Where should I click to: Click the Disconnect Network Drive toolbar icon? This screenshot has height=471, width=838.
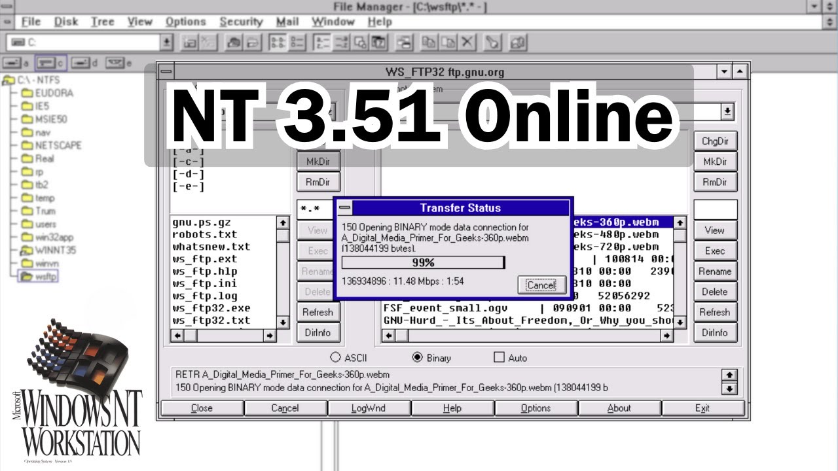(x=208, y=43)
